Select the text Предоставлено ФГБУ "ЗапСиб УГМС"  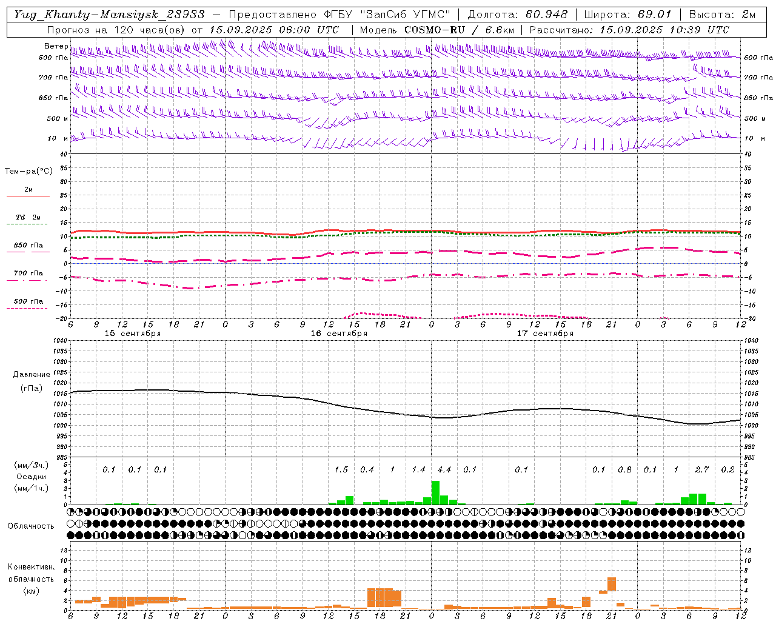pos(339,14)
